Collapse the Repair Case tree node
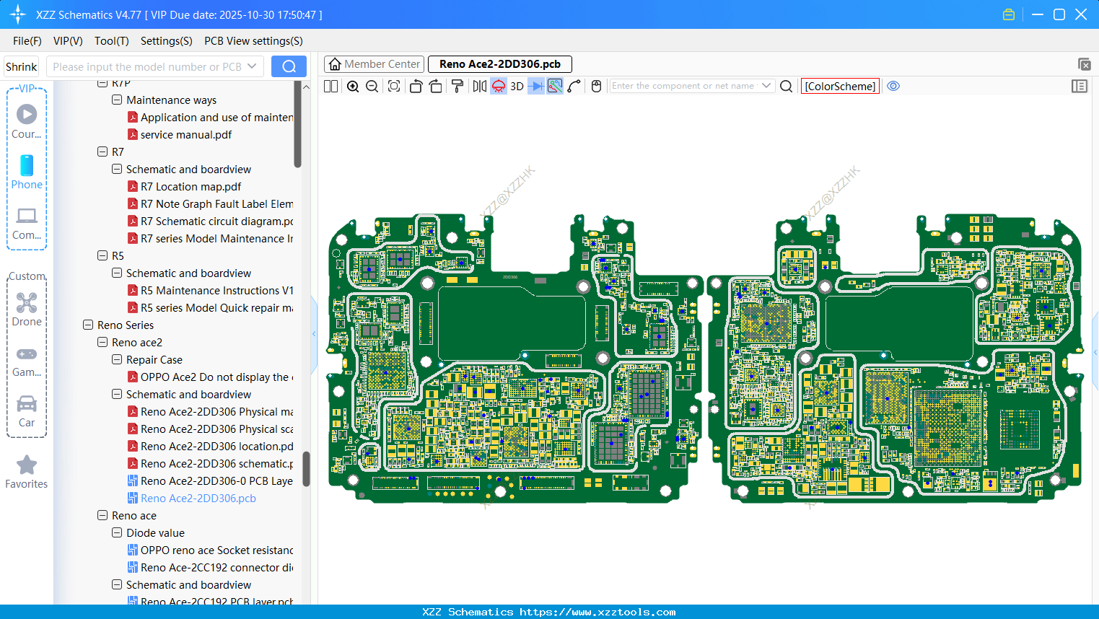The image size is (1099, 619). [117, 360]
